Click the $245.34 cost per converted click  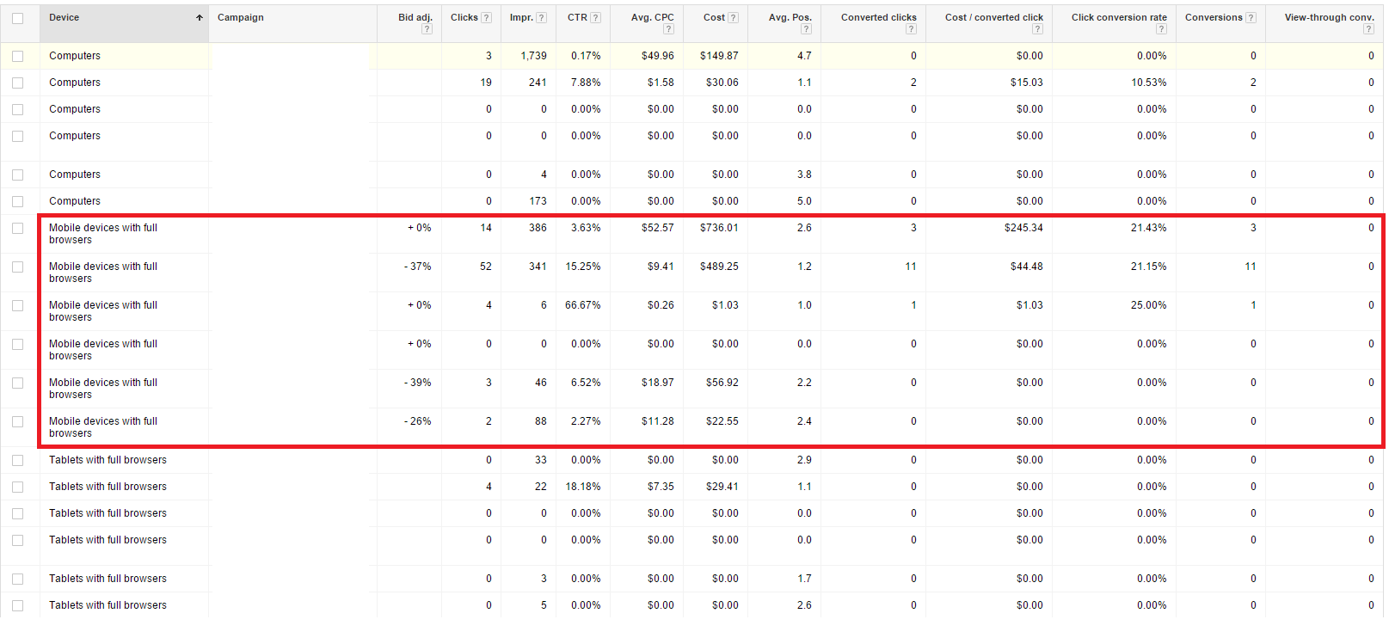click(1023, 228)
